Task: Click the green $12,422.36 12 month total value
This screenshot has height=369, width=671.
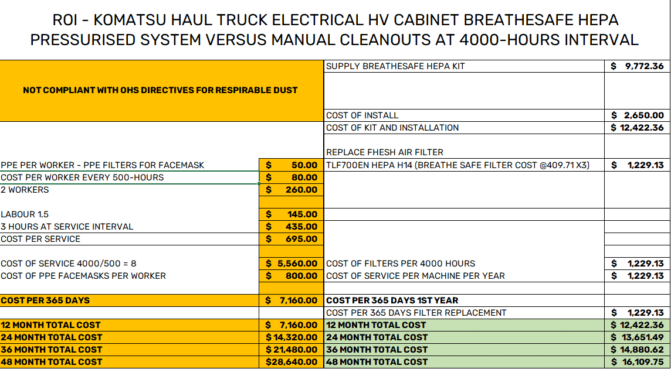Action: click(x=637, y=325)
